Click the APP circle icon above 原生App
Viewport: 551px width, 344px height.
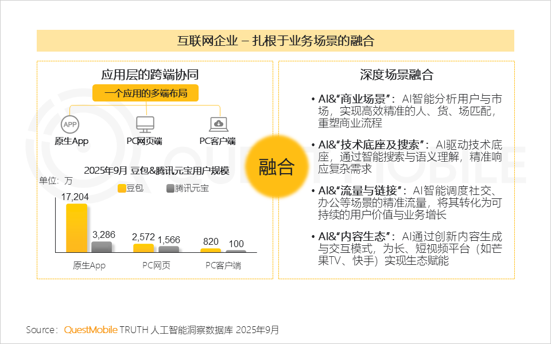(x=70, y=124)
